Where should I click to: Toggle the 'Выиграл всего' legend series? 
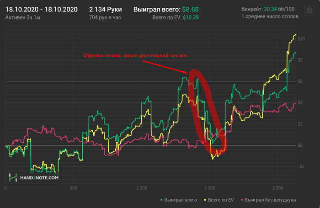pos(179,200)
